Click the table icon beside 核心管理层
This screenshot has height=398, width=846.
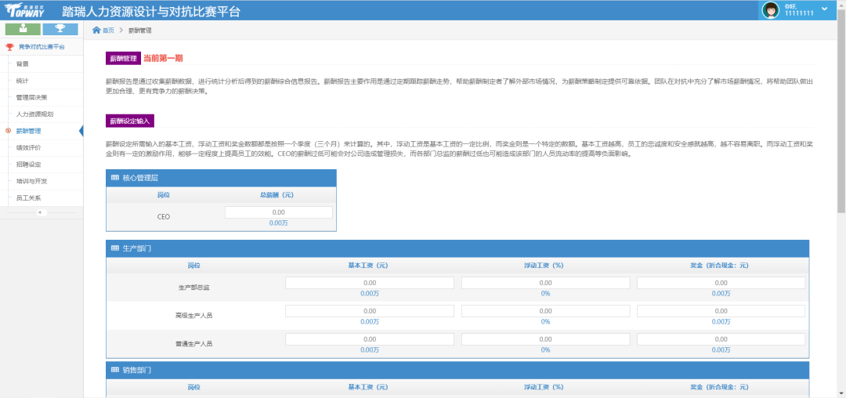(x=114, y=178)
